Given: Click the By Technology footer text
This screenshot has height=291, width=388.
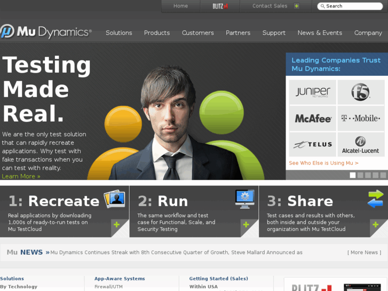Looking at the screenshot, I should tap(19, 287).
